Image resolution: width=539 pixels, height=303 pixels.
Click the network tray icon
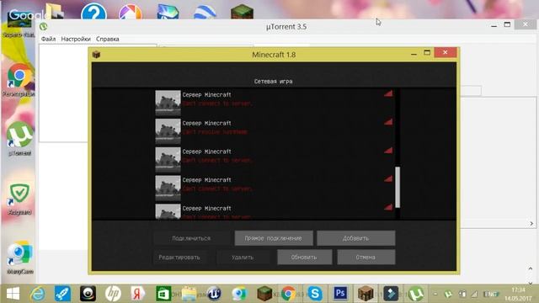pos(475,294)
